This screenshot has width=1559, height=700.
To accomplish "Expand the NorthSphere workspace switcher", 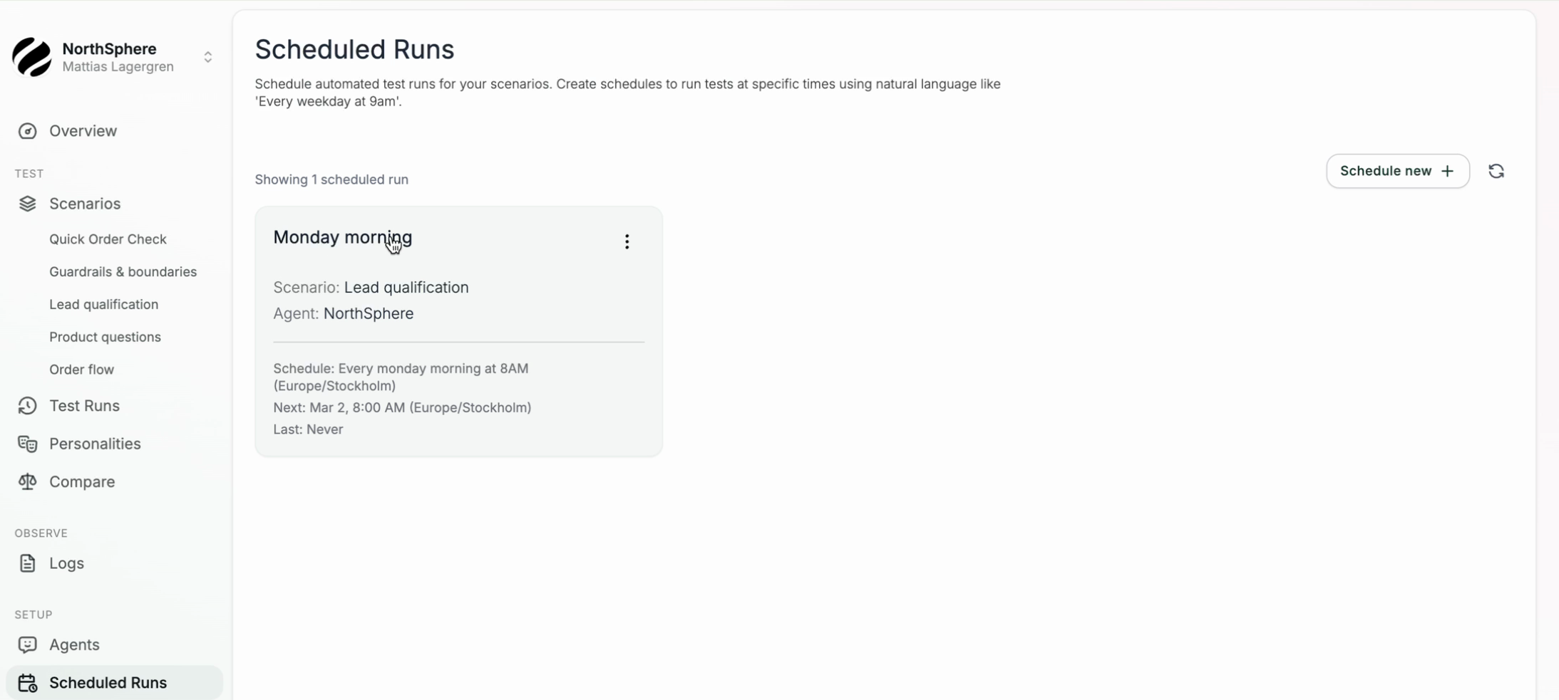I will (x=207, y=57).
